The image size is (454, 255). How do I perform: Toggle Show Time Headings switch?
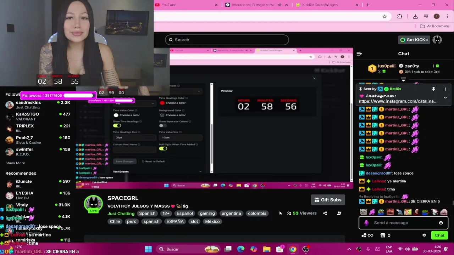click(x=117, y=126)
